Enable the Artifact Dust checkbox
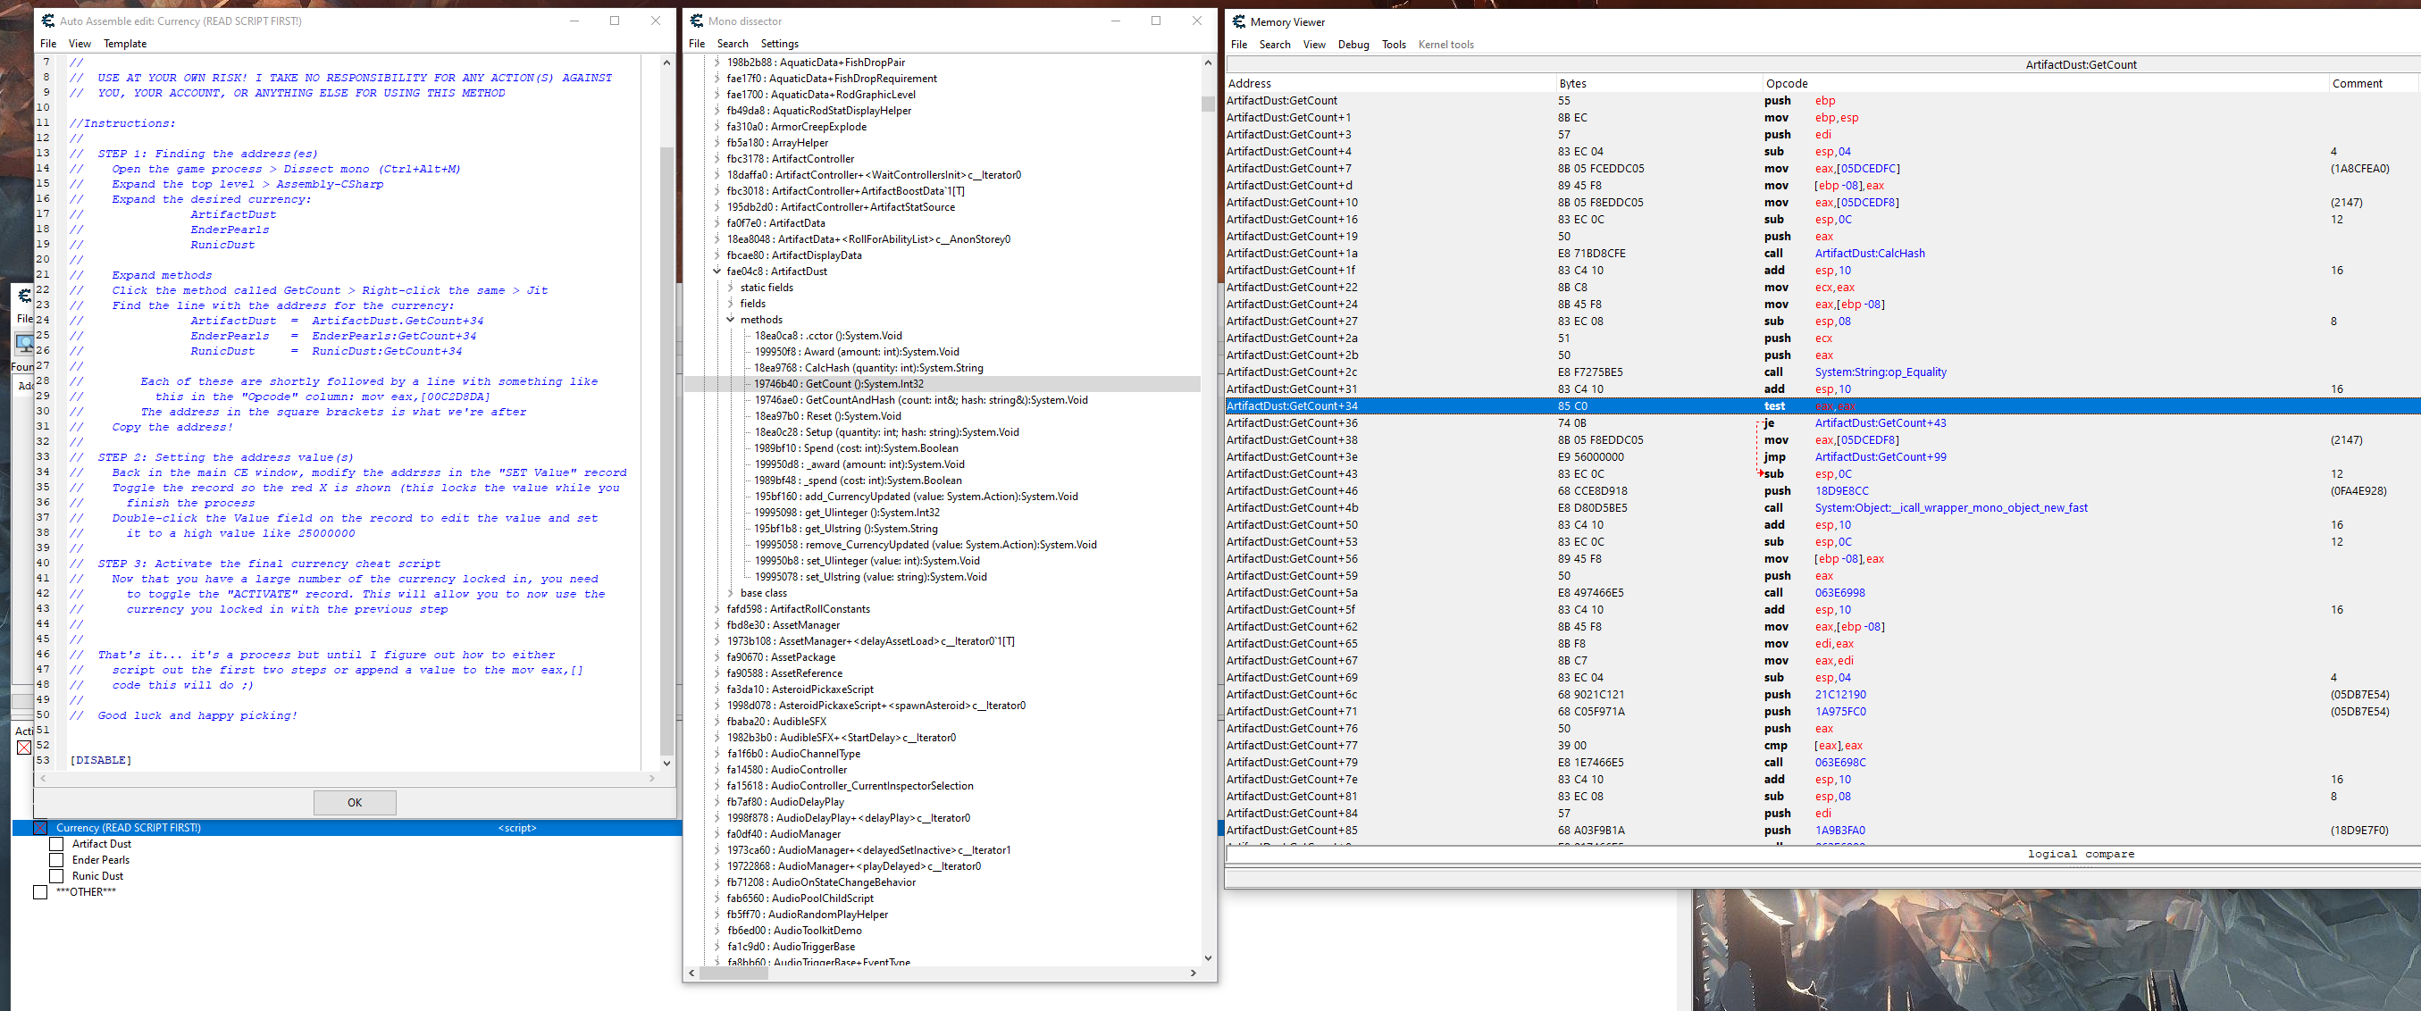 (x=56, y=844)
